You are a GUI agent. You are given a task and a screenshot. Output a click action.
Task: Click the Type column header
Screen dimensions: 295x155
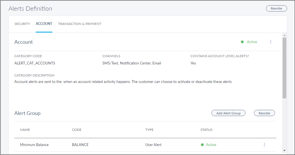point(149,130)
